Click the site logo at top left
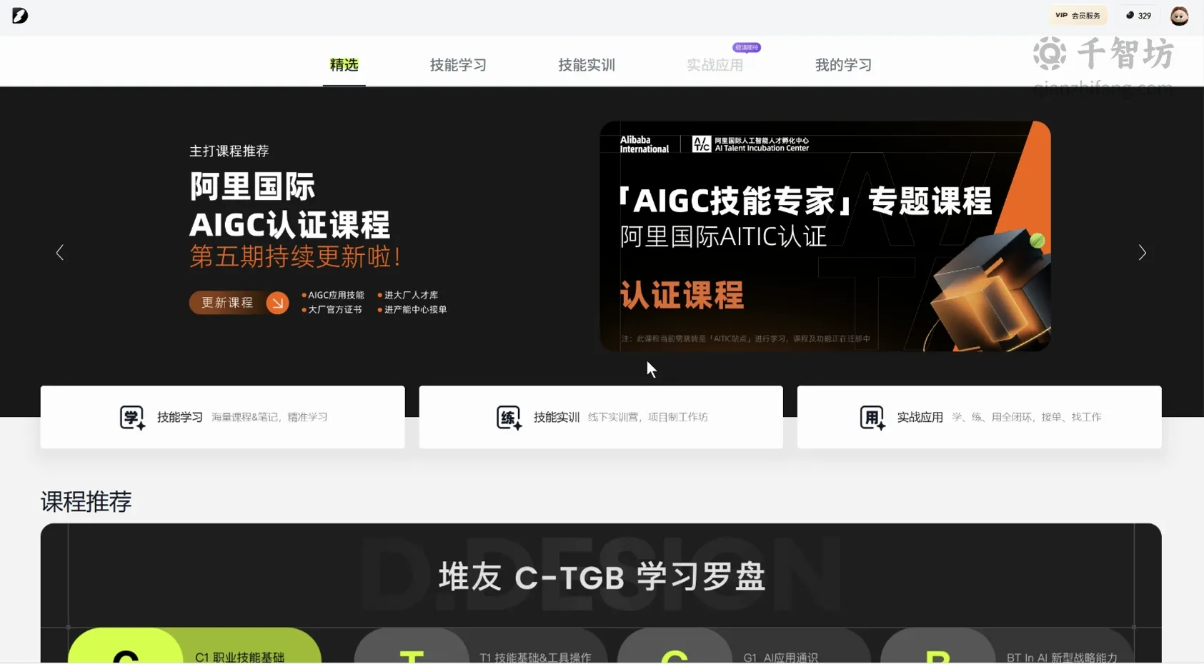 pyautogui.click(x=20, y=16)
